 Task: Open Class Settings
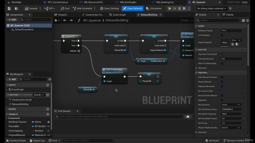tap(110, 8)
